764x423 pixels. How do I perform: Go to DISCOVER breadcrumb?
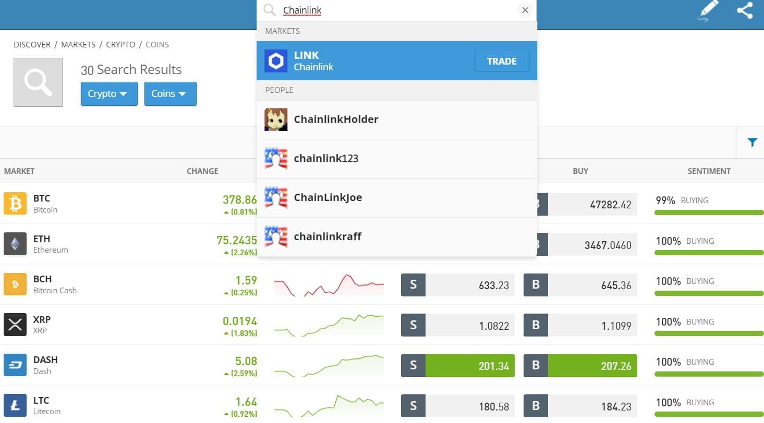pyautogui.click(x=32, y=45)
